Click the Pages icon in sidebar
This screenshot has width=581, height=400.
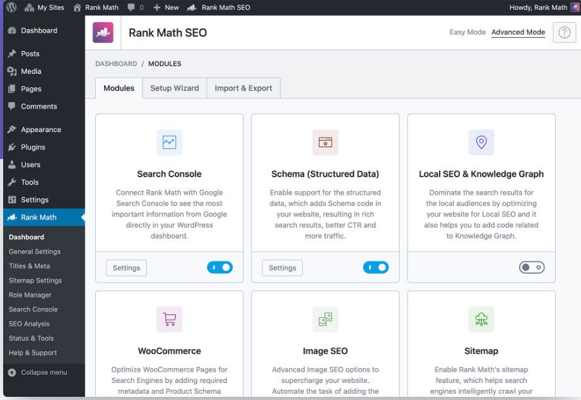pyautogui.click(x=12, y=88)
